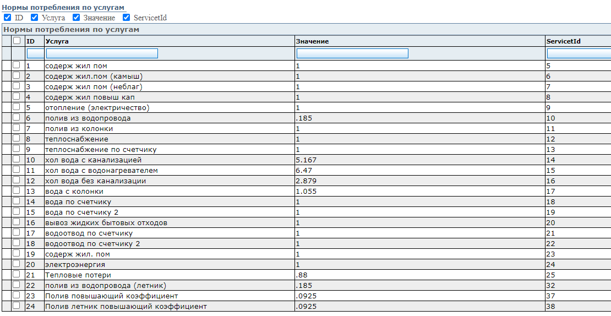Sort by the Значение column header
Image resolution: width=611 pixels, height=316 pixels.
(x=312, y=41)
